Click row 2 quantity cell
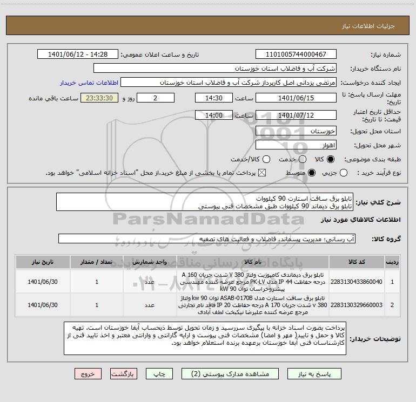Image resolution: width=416 pixels, height=402 pixels. pos(97,305)
